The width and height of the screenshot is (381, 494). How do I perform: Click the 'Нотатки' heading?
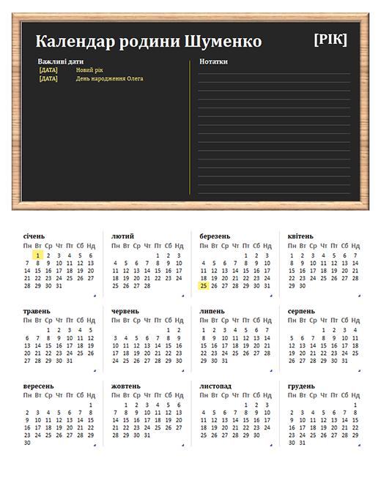[x=213, y=61]
